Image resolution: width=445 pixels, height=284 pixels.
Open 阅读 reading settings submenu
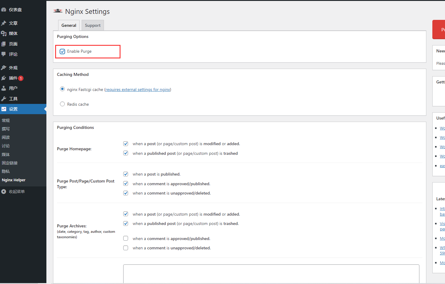[6, 137]
